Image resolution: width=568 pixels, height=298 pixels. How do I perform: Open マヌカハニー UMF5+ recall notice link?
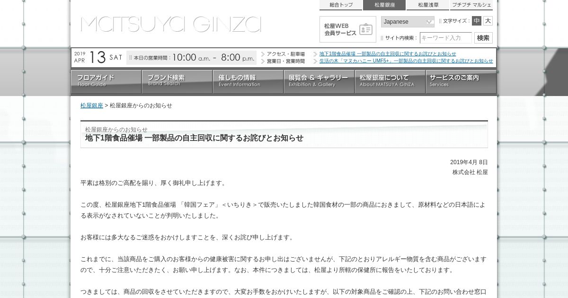tap(406, 61)
